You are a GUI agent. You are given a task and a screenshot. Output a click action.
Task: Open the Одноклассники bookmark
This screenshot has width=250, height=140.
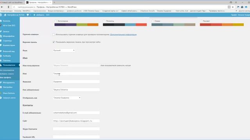40,11
